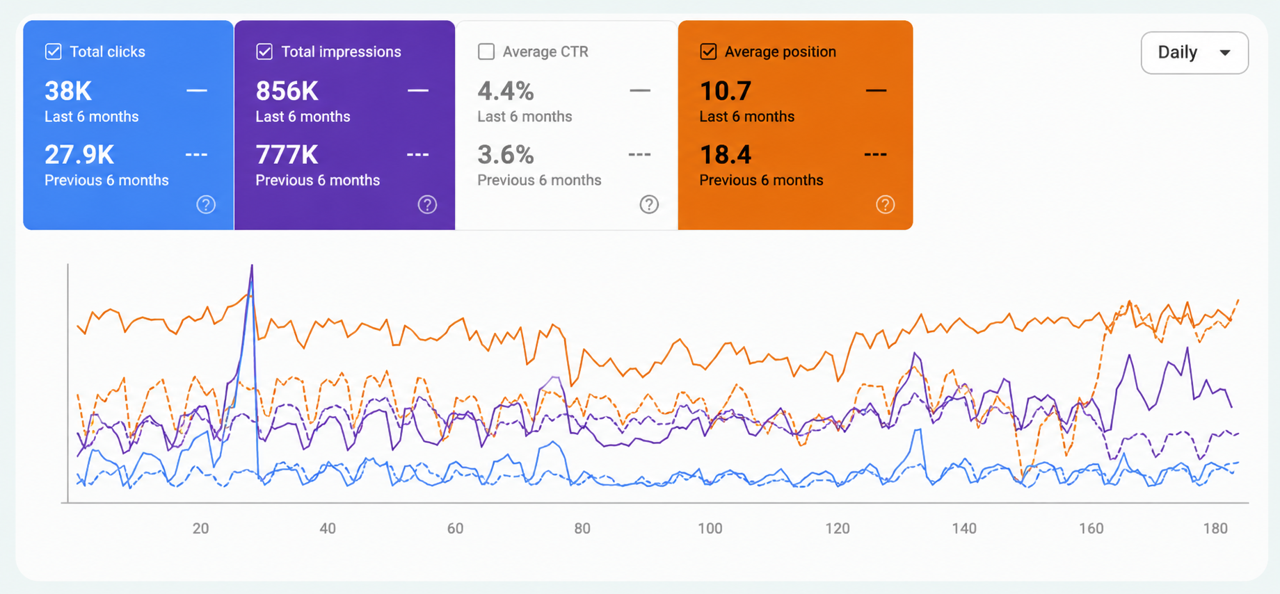Click Last 6 months label under 856K
The width and height of the screenshot is (1280, 594).
tap(303, 117)
